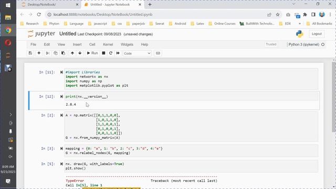Expand the tab search chevron in Chrome
Image resolution: width=336 pixels, height=189 pixels.
click(x=294, y=4)
